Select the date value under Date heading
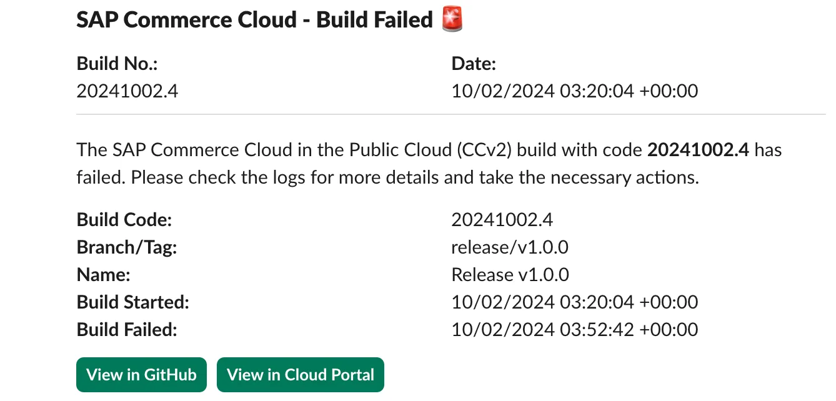Viewport: 836px width, 401px height. coord(574,91)
